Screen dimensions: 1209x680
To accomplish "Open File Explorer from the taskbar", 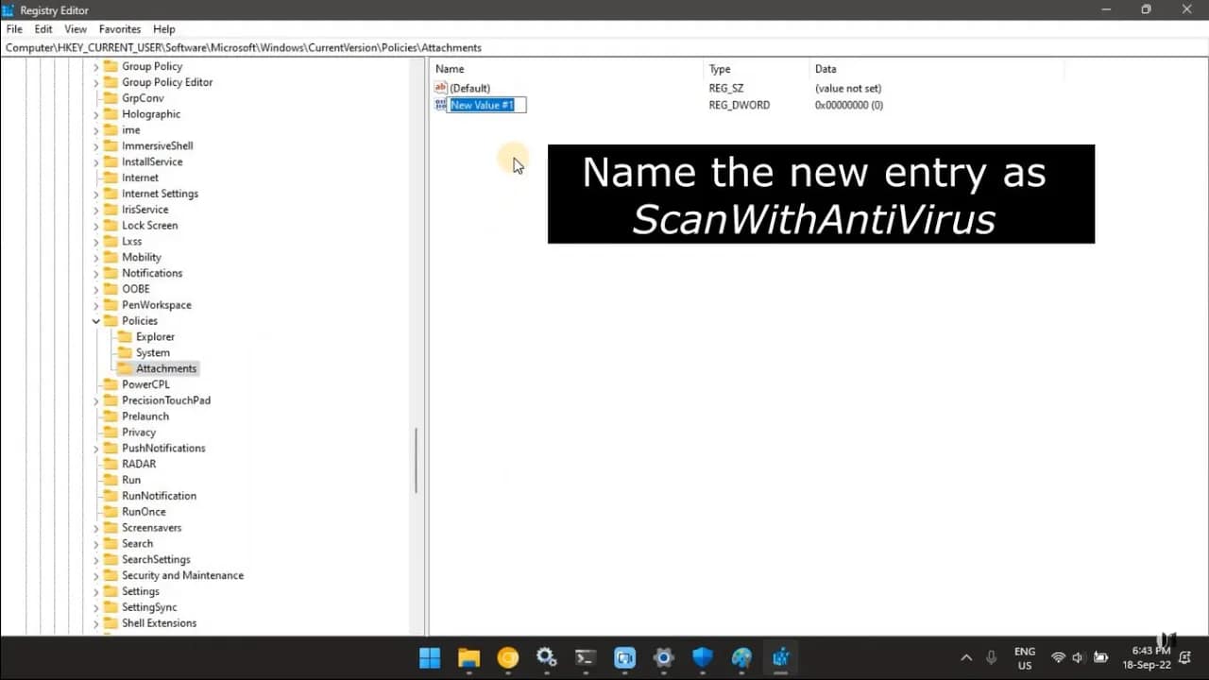I will click(468, 658).
